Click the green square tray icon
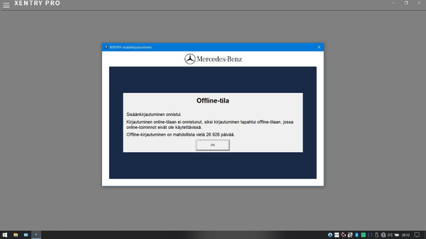Image resolution: width=426 pixels, height=239 pixels. click(x=363, y=235)
